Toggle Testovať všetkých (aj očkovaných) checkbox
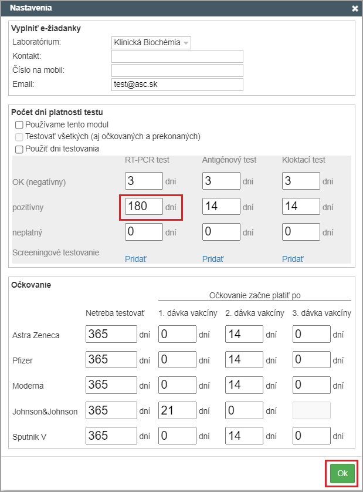This screenshot has height=492, width=363. 19,137
